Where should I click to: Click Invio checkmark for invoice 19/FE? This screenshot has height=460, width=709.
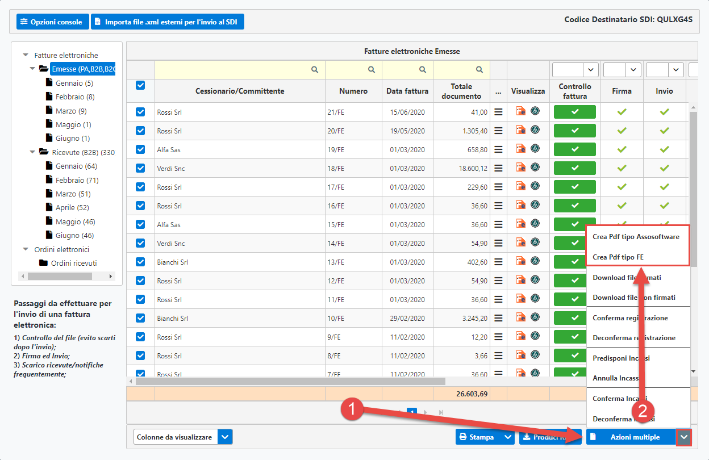click(x=664, y=149)
